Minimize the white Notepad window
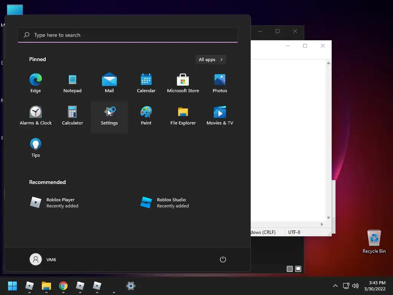Image resolution: width=393 pixels, height=295 pixels. coord(288,46)
